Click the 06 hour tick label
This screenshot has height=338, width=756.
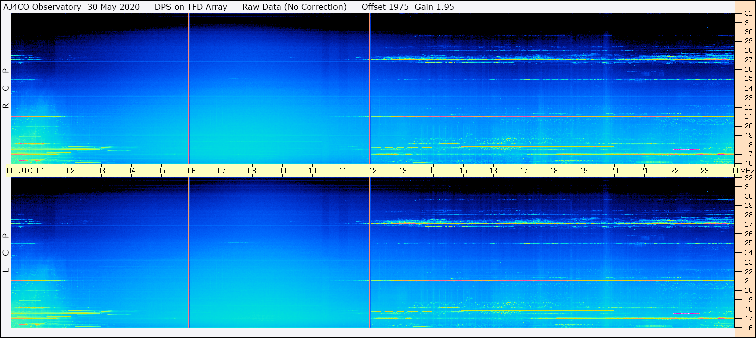[192, 171]
